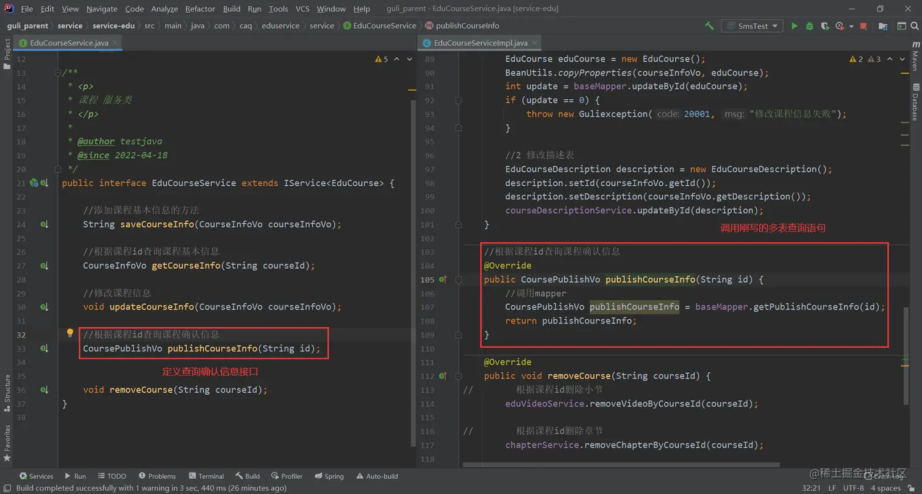922x494 pixels.
Task: Open the File menu
Action: coord(27,9)
